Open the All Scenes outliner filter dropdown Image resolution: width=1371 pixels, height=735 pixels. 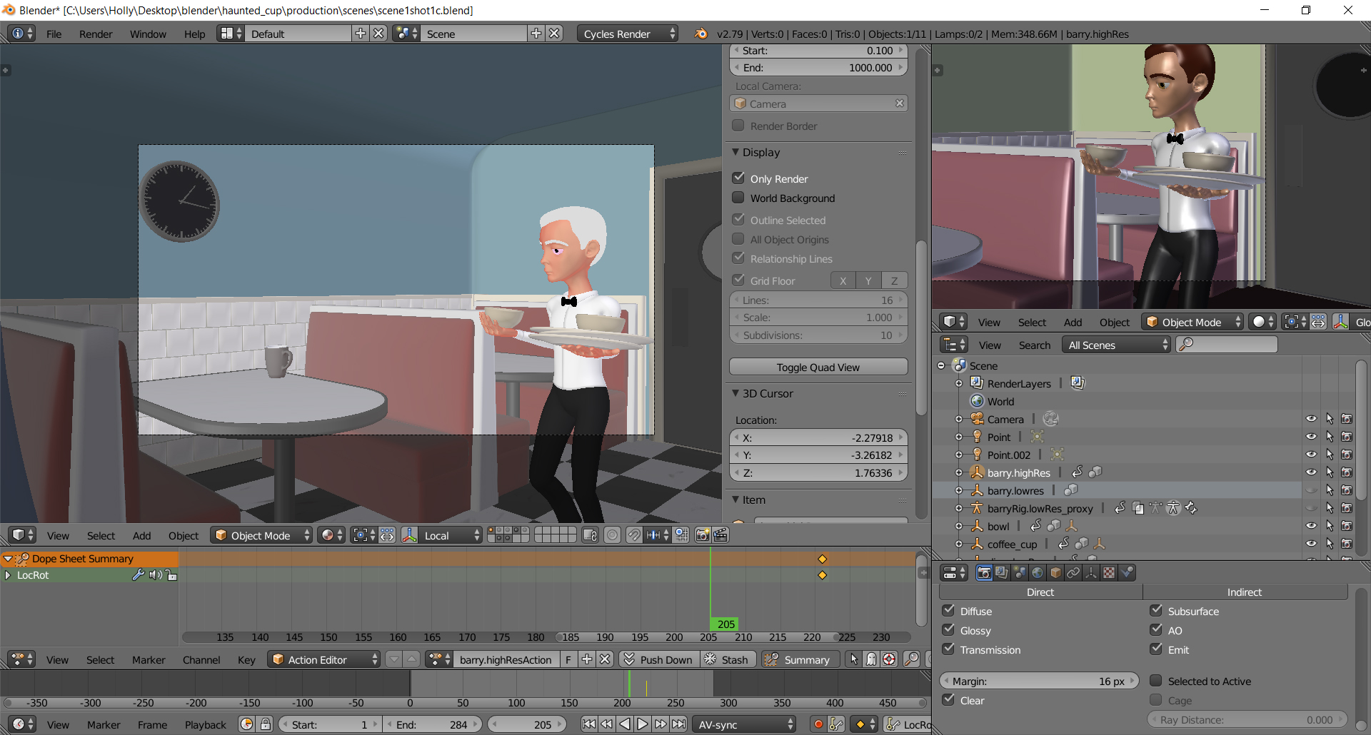tap(1116, 345)
